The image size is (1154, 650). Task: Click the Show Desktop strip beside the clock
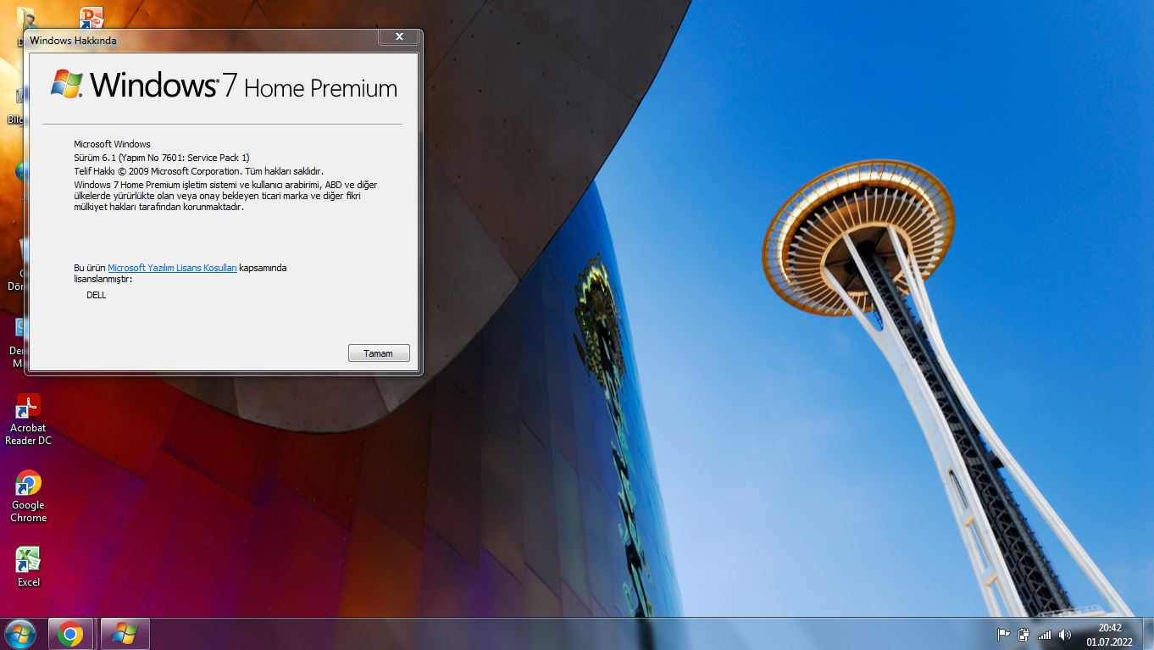tap(1148, 634)
